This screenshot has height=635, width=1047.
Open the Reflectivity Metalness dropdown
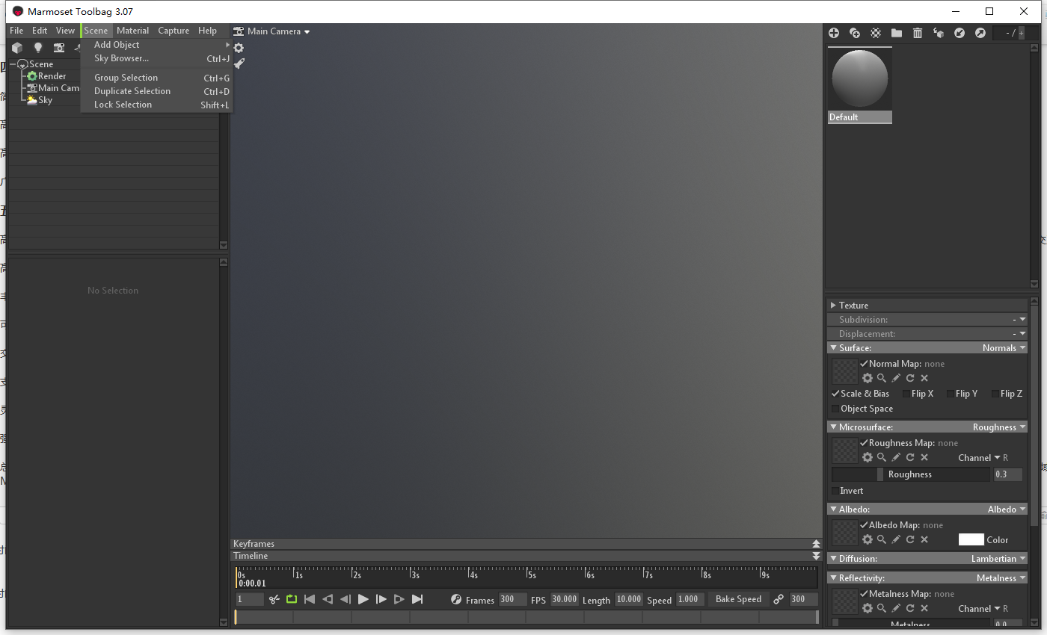click(1001, 578)
